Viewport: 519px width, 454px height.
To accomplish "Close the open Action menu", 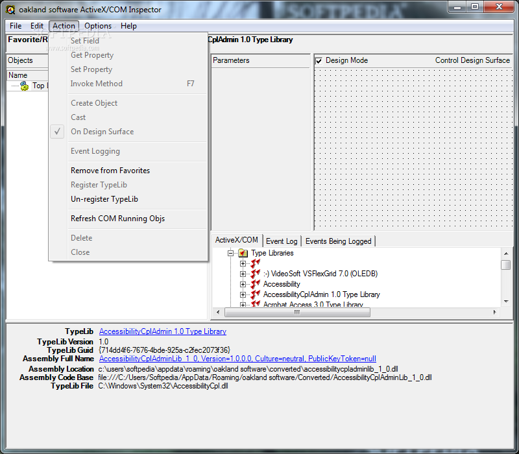I will [64, 26].
